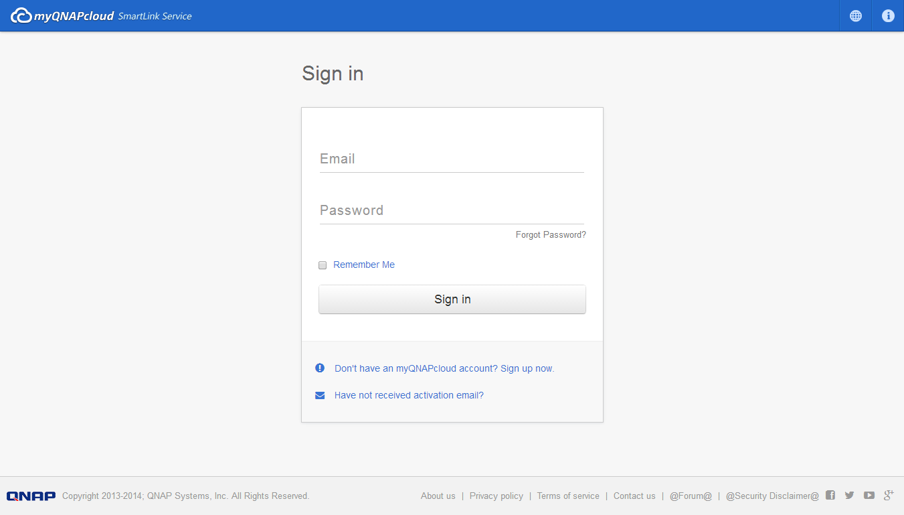
Task: Open the QNAP YouTube channel icon
Action: coord(869,496)
